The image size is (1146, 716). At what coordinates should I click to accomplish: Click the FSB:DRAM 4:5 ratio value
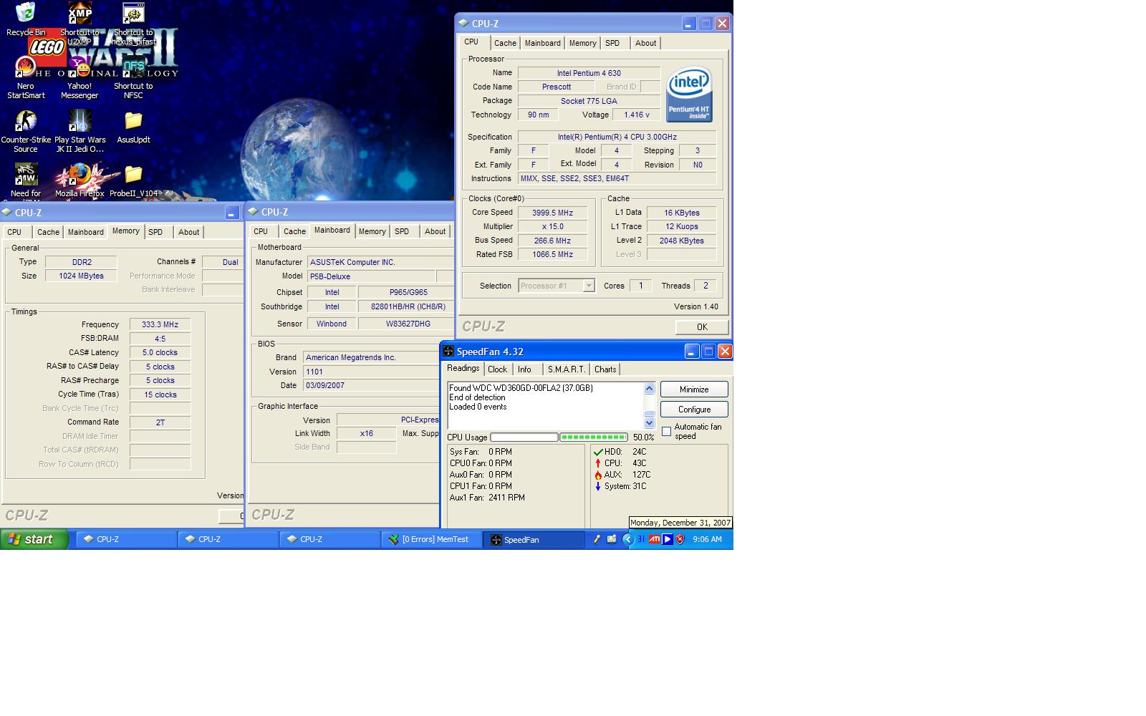[x=160, y=339]
